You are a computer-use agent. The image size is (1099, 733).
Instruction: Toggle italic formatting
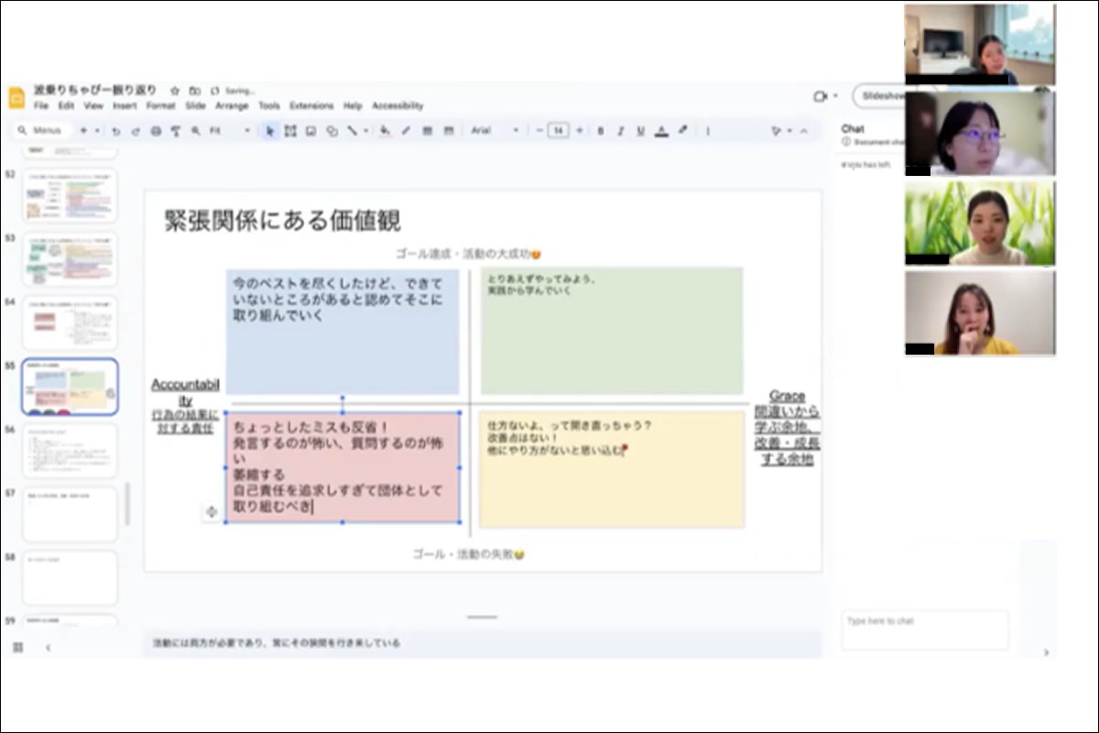pos(621,131)
